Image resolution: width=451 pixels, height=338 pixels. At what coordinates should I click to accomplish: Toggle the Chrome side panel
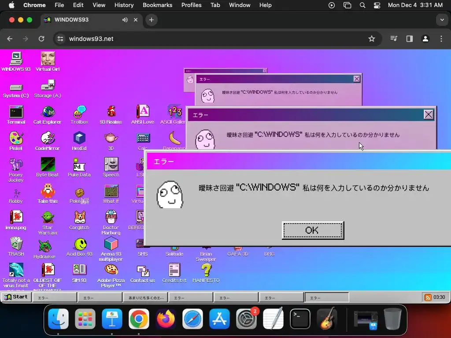tap(409, 39)
